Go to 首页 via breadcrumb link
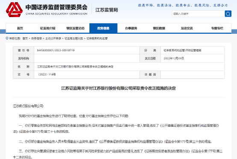Viewport: 237px width, 159px height. click(x=25, y=38)
